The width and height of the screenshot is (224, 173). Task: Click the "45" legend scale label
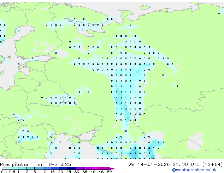click(x=101, y=172)
